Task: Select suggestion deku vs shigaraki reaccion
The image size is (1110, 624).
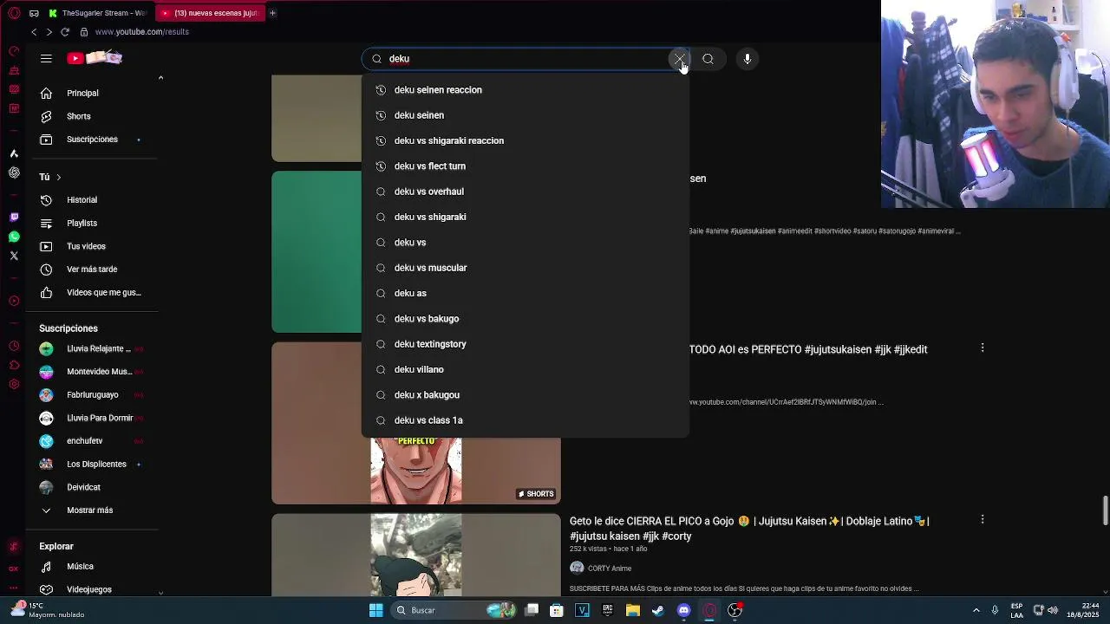Action: click(526, 140)
